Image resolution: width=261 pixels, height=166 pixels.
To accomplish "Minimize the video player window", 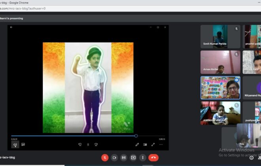I will tap(151, 27).
